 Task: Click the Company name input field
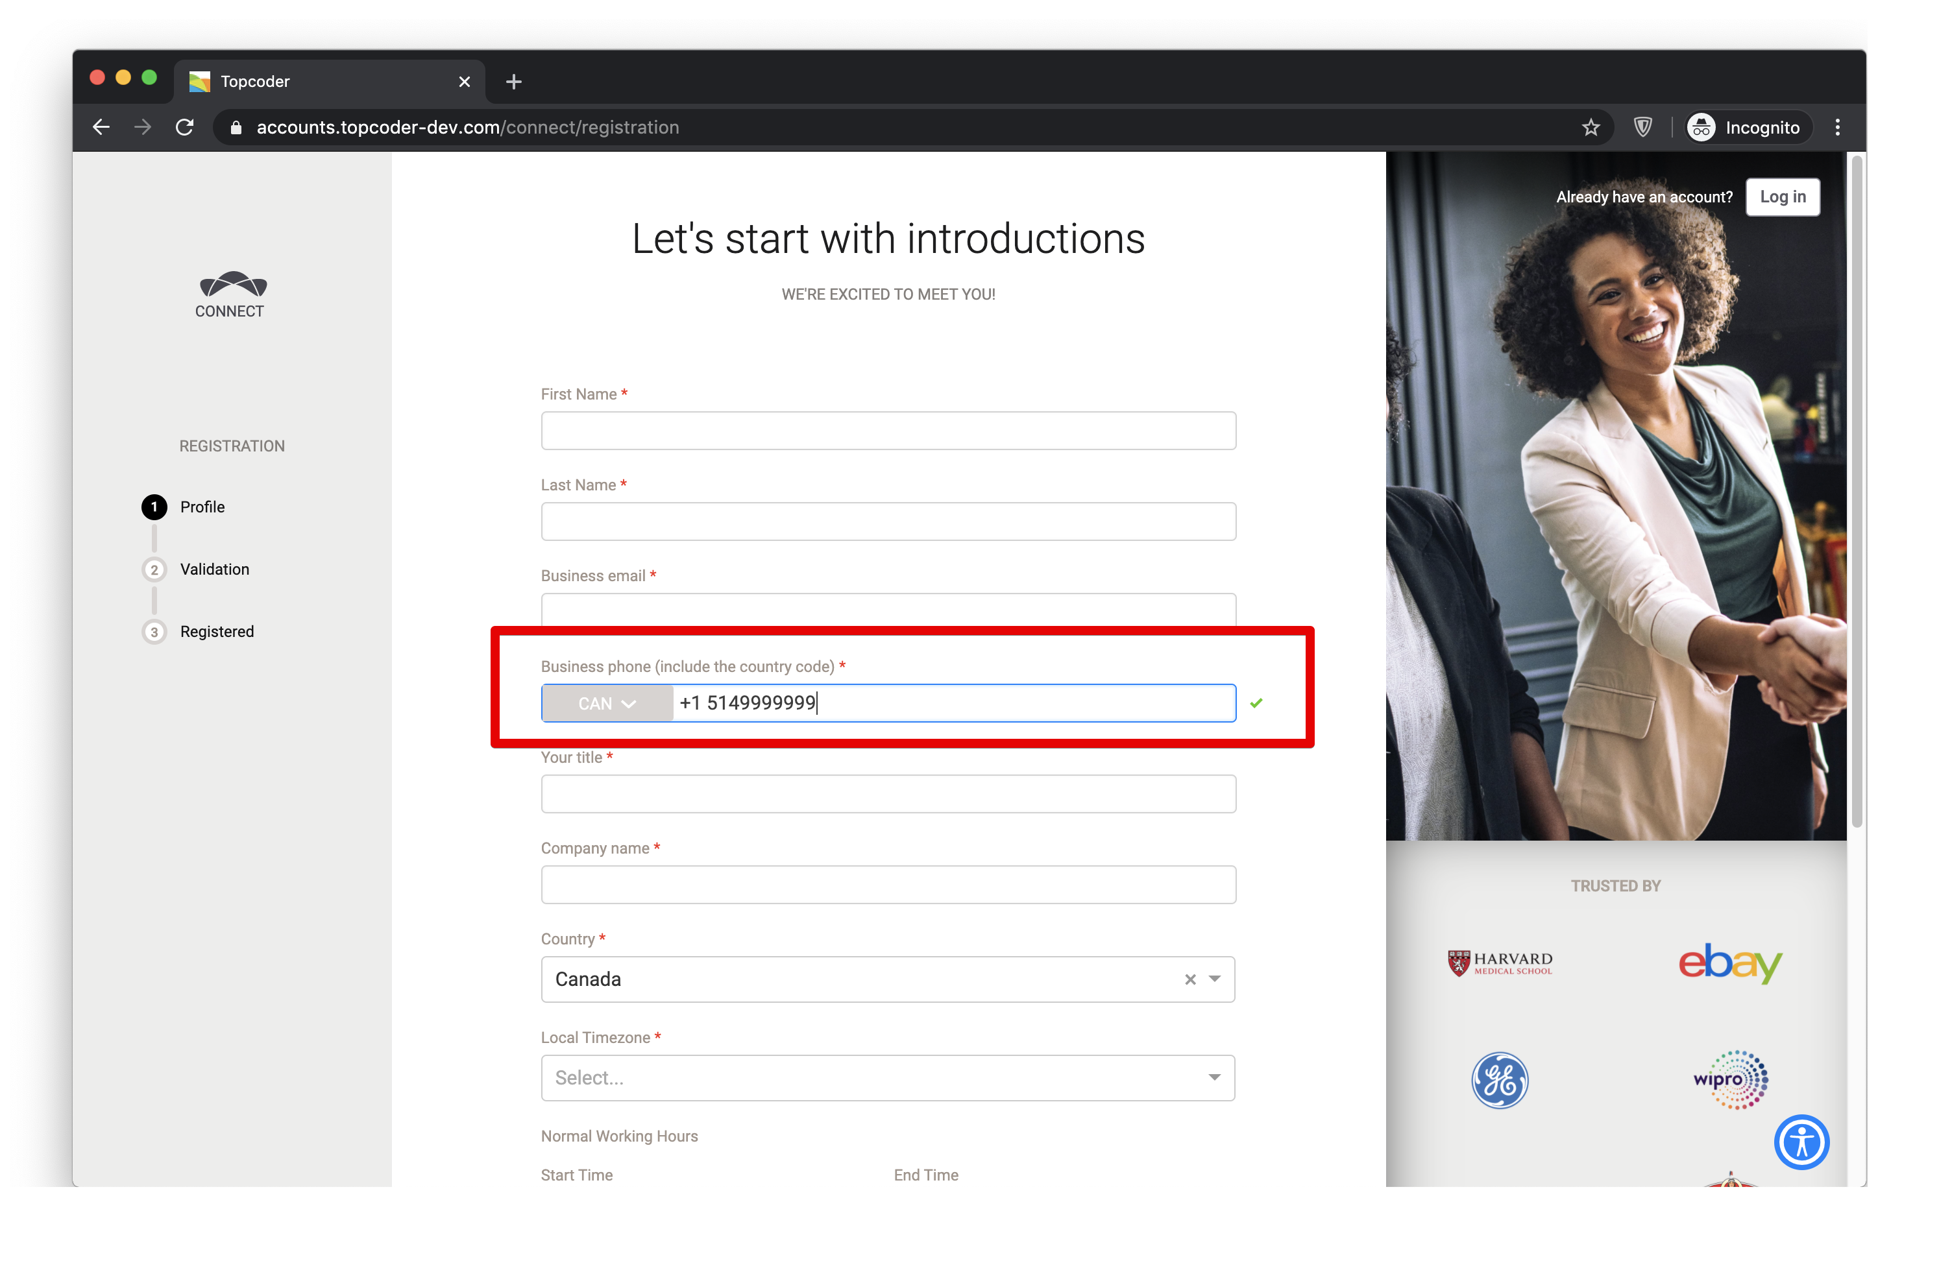888,885
